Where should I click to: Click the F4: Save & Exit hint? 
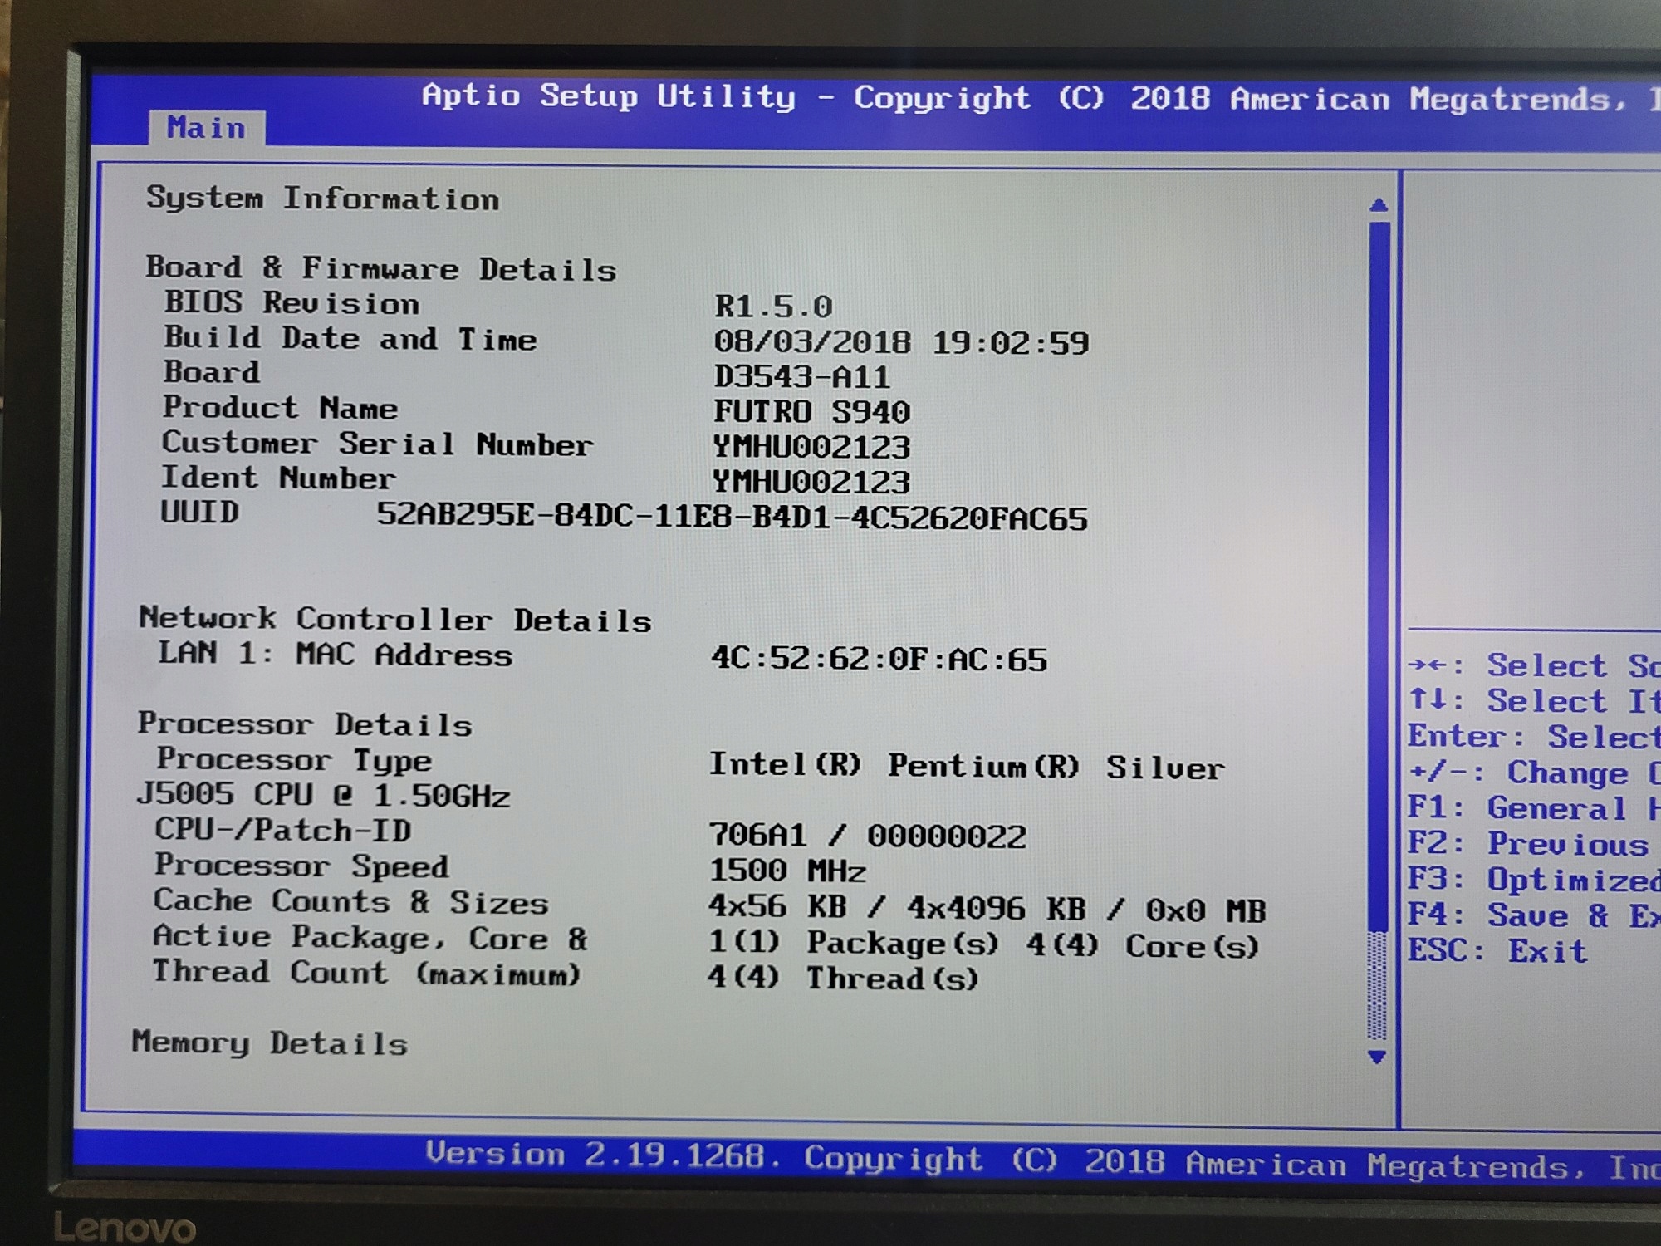point(1532,915)
